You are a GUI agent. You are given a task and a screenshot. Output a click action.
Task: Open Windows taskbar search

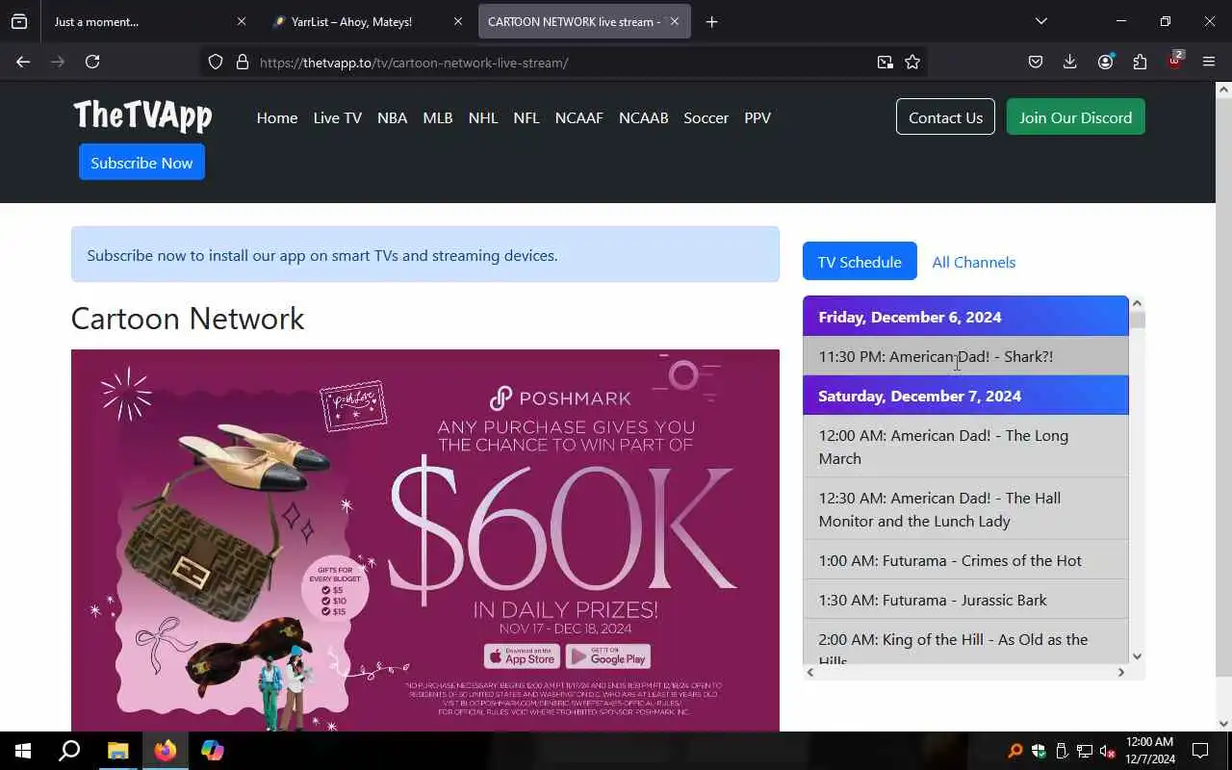69,751
